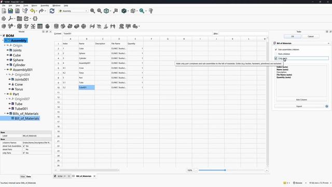The height and width of the screenshot is (187, 332).
Task: Open the Macro menu
Action: coord(34,6)
